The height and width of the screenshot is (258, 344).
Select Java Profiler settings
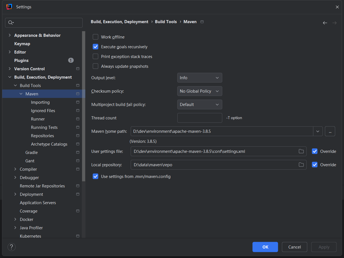[x=31, y=228]
